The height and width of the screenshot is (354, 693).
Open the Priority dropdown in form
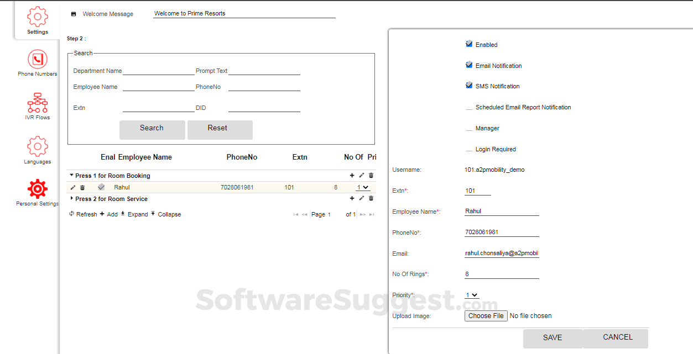(x=472, y=295)
